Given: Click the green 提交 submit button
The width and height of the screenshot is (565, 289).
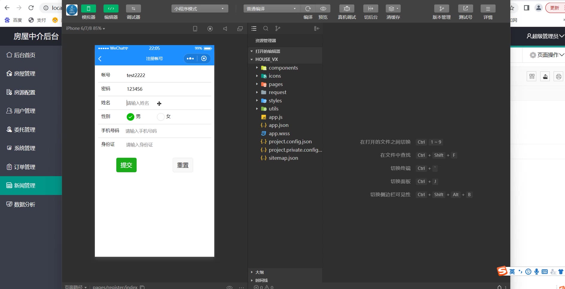Looking at the screenshot, I should (x=126, y=165).
